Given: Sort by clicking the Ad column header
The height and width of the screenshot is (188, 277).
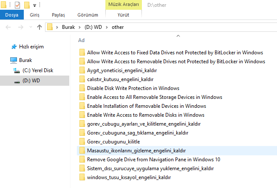Looking at the screenshot, I should (x=81, y=40).
